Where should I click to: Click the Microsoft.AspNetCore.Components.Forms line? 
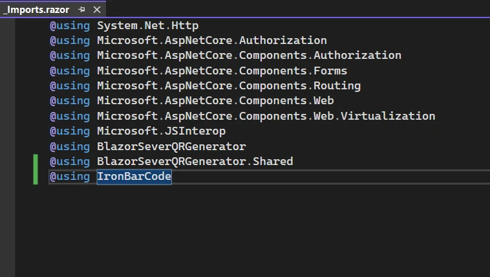[222, 71]
